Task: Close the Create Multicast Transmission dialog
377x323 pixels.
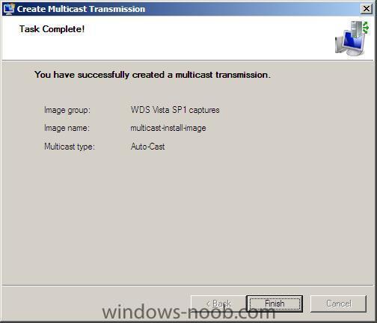Action: click(367, 9)
